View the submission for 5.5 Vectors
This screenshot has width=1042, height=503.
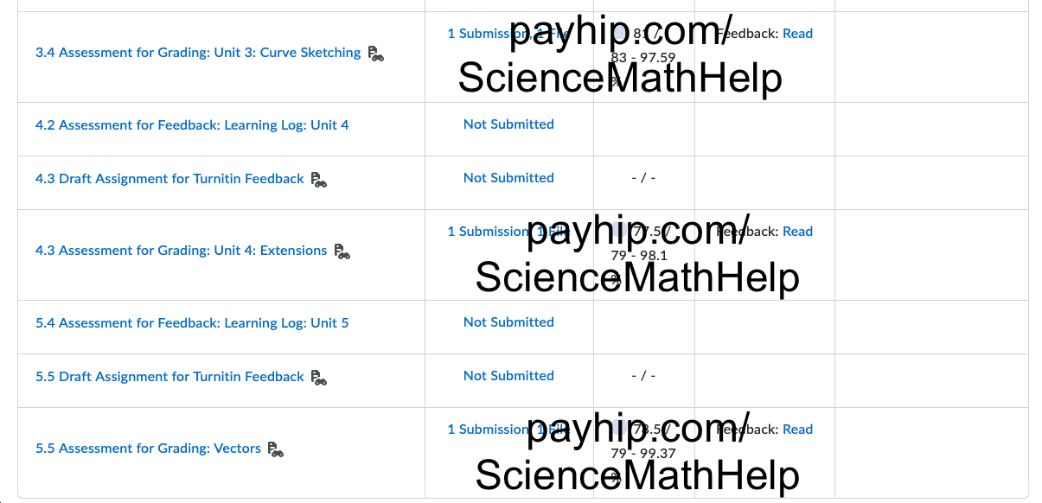[x=486, y=430]
